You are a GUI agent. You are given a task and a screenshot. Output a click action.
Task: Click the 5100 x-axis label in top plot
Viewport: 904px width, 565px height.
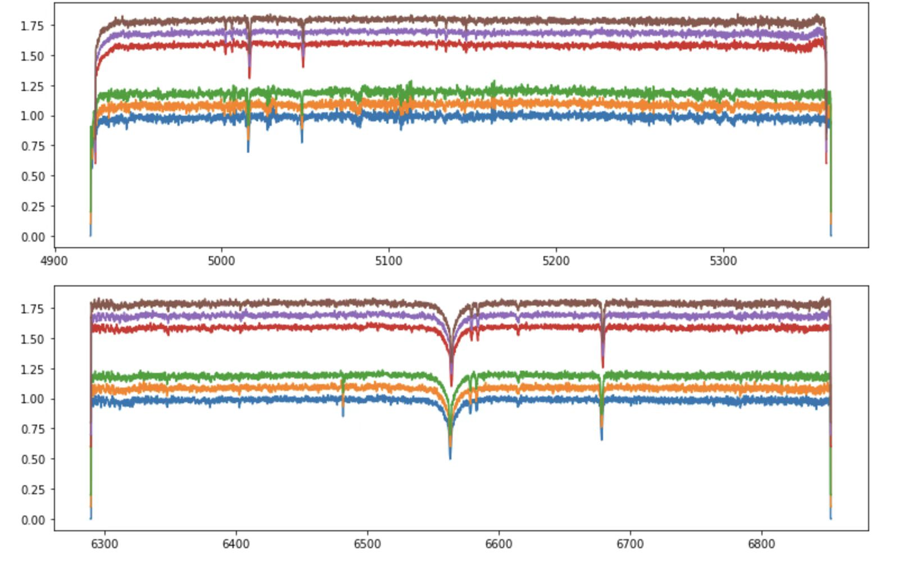tap(389, 261)
